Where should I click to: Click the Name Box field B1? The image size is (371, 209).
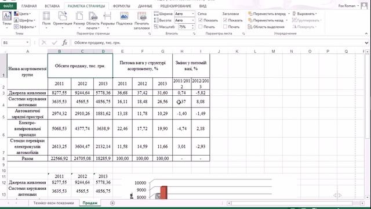click(x=13, y=42)
